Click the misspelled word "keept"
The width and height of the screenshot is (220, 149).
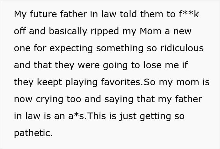tap(49, 82)
